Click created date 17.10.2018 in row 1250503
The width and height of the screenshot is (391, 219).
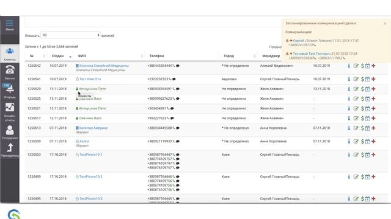tap(58, 155)
